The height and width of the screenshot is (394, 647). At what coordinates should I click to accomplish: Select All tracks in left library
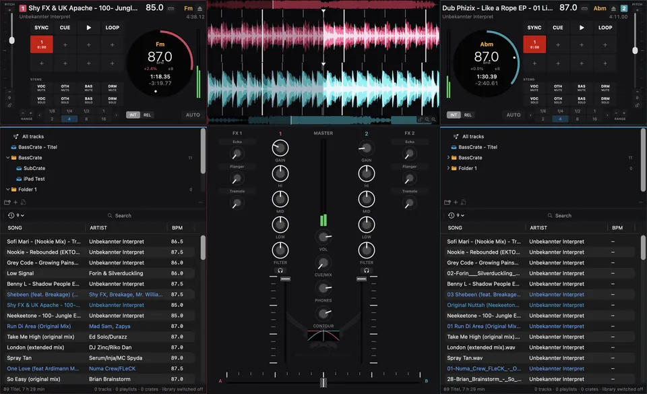[32, 137]
